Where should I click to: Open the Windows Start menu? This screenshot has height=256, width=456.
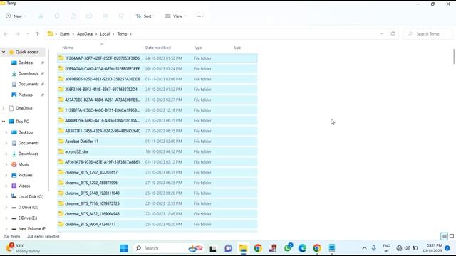pos(124,248)
